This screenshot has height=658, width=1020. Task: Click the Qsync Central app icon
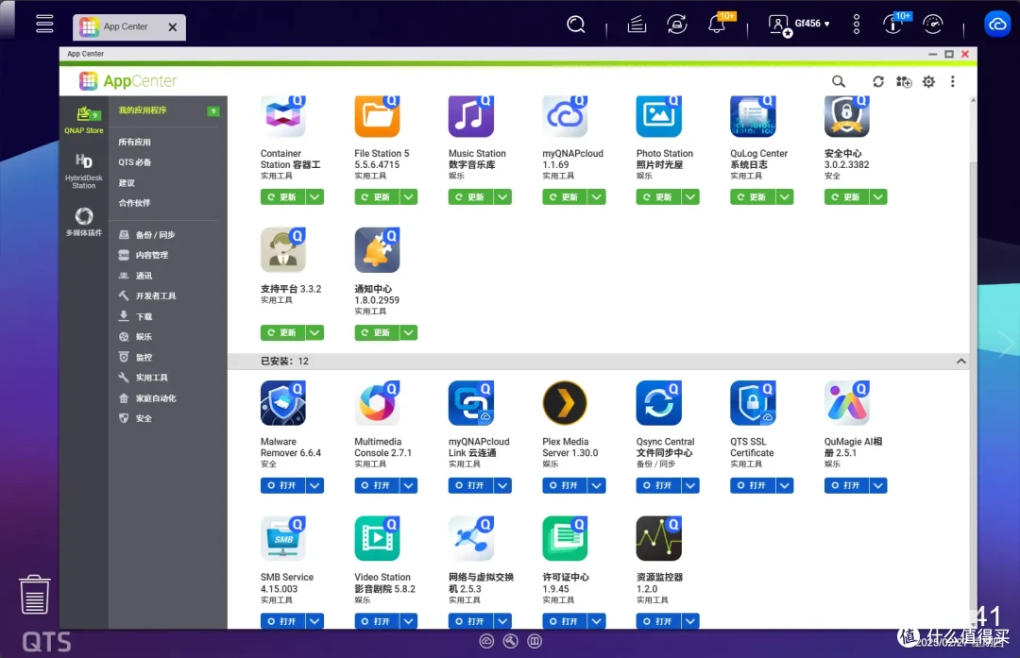[x=659, y=403]
